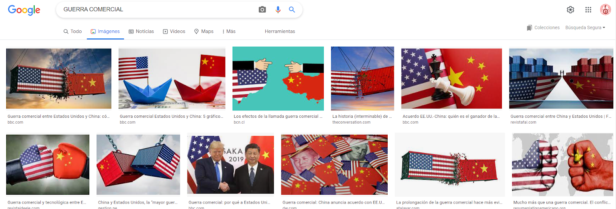616x209 pixels.
Task: Switch to the Videos tab
Action: 174,32
